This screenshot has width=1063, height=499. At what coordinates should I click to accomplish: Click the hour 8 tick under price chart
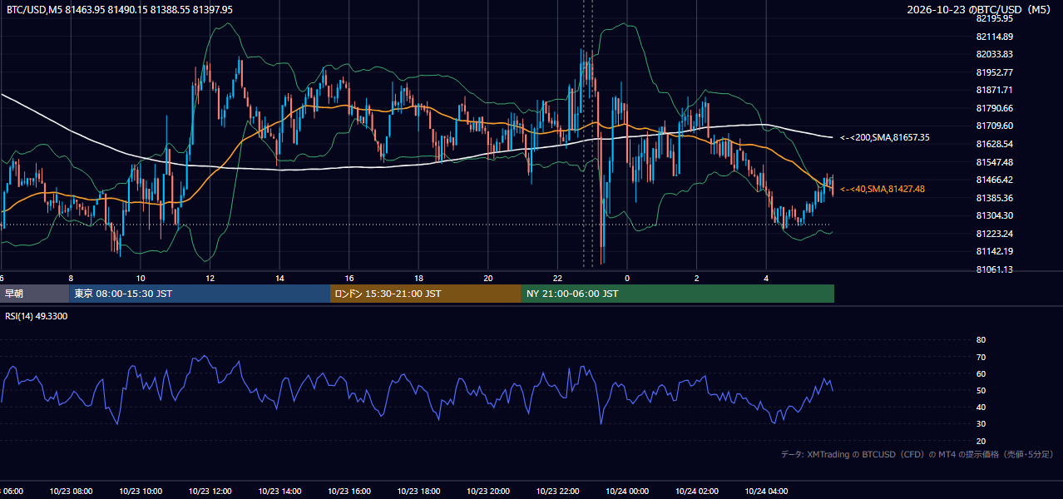(71, 278)
